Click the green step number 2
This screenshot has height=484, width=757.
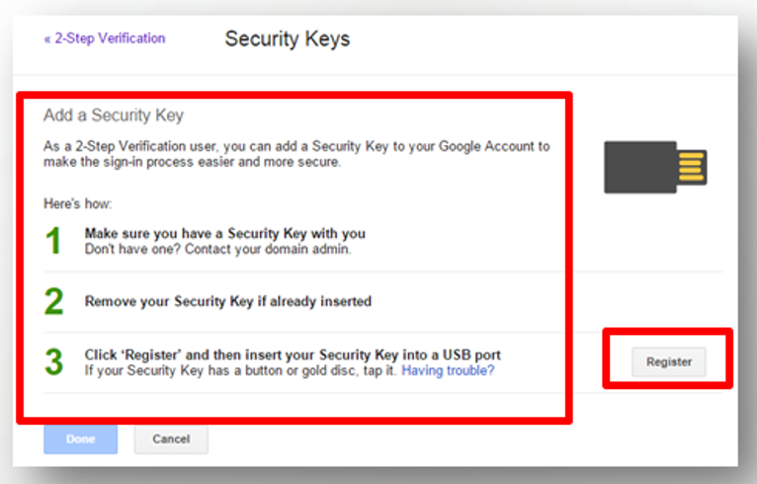point(53,301)
